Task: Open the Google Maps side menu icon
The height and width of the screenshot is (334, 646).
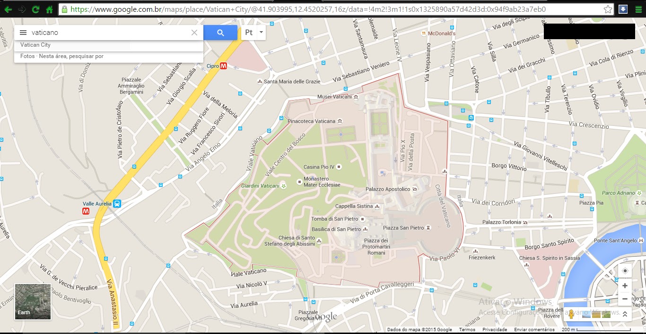Action: [23, 33]
